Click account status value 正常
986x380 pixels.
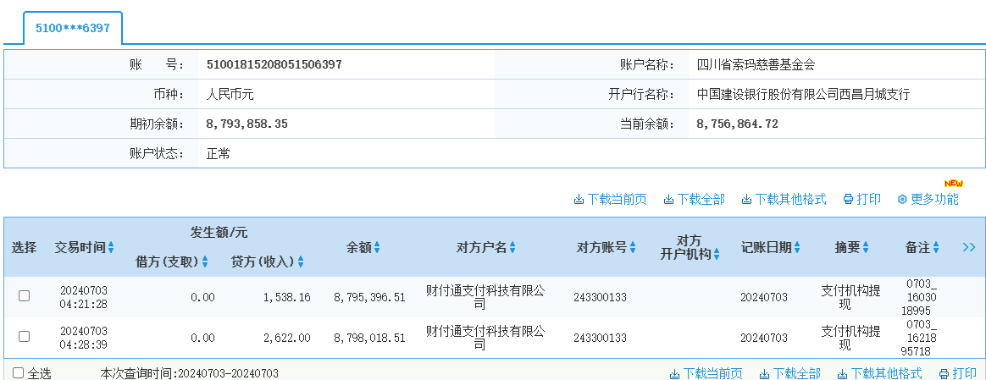[x=219, y=153]
